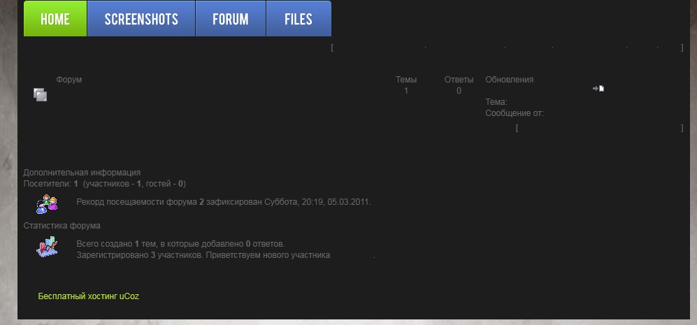Viewport: 697px width, 325px height.
Task: Click the Посетители: 1 visitors line
Action: pyautogui.click(x=104, y=184)
